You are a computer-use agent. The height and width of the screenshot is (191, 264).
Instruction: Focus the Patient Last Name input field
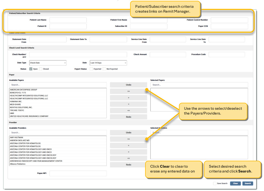[68, 20]
